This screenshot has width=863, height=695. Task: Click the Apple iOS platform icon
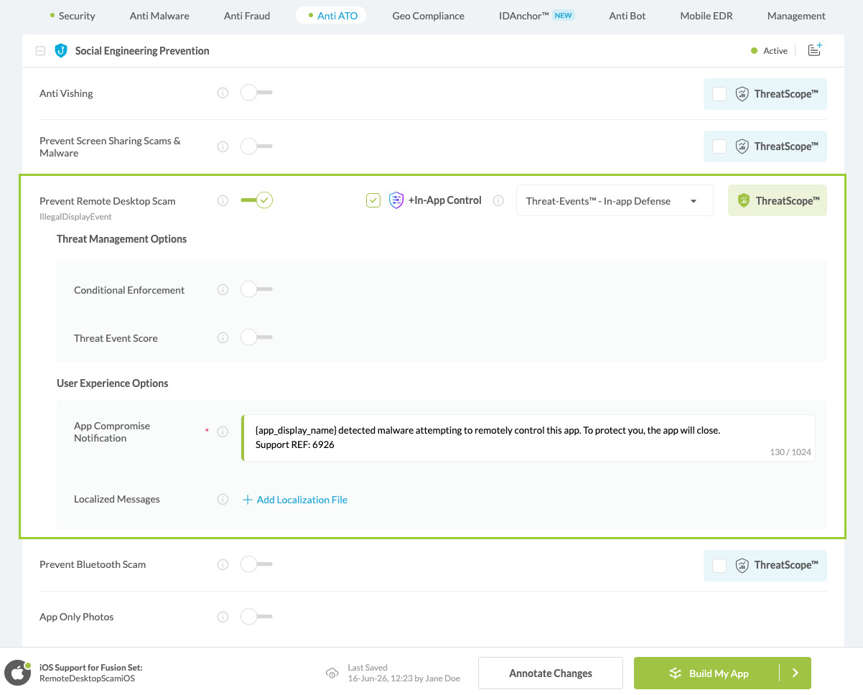pos(17,673)
